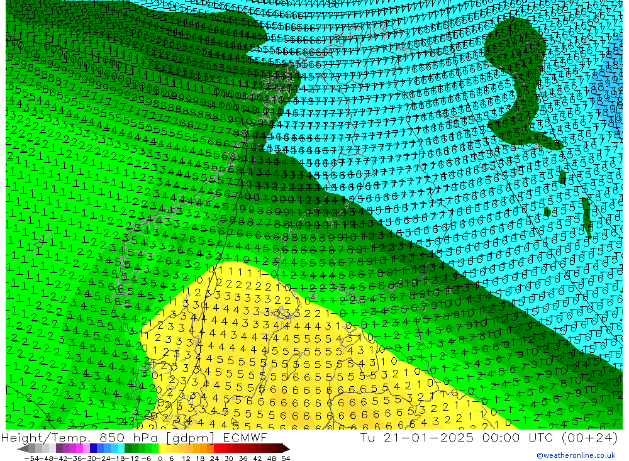Image resolution: width=629 pixels, height=461 pixels.
Task: Click the date 'Tu 21-01-2025'
Action: [x=417, y=438]
